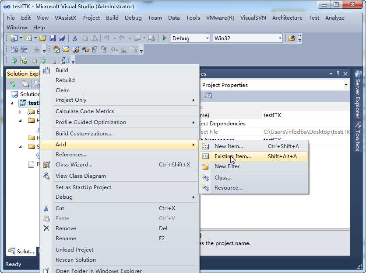Choose Set as StartUp Project
This screenshot has width=366, height=273.
click(120, 187)
